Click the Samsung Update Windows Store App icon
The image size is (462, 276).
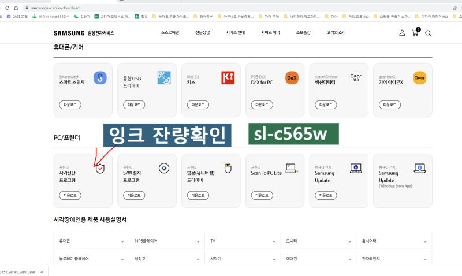pyautogui.click(x=420, y=168)
